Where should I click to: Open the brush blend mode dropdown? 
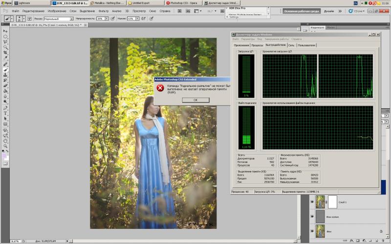pos(59,19)
